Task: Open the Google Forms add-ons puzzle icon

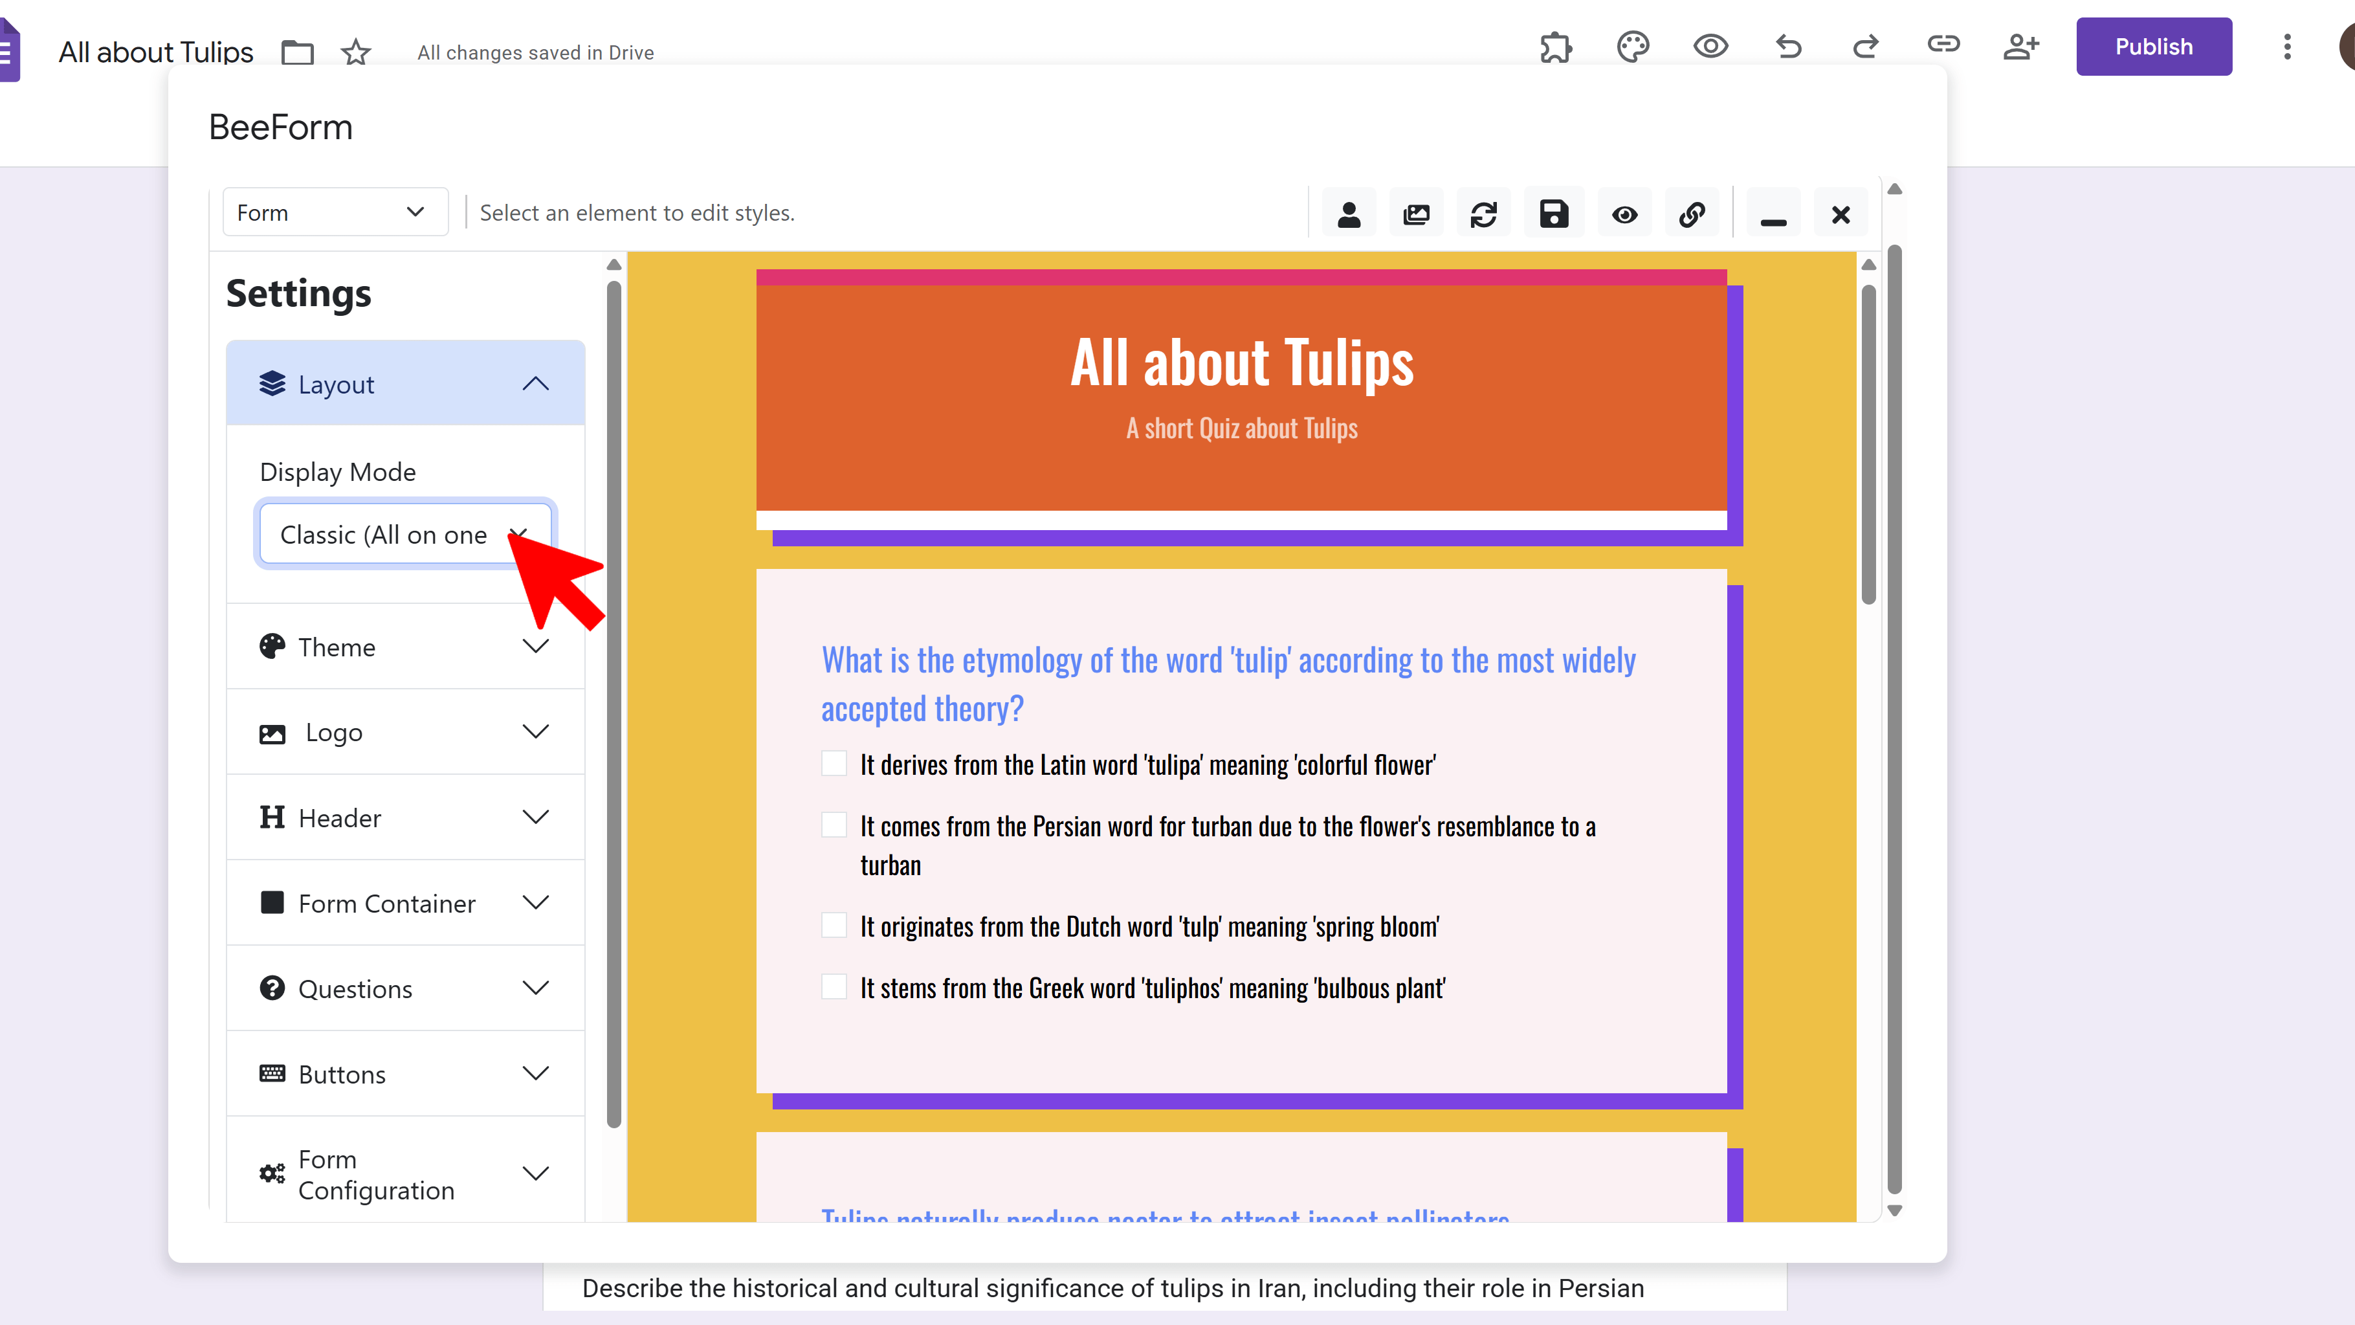Action: (x=1555, y=47)
